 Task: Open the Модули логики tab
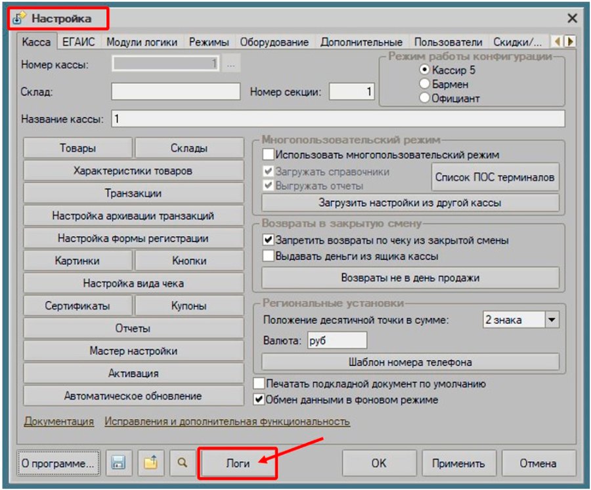(142, 42)
